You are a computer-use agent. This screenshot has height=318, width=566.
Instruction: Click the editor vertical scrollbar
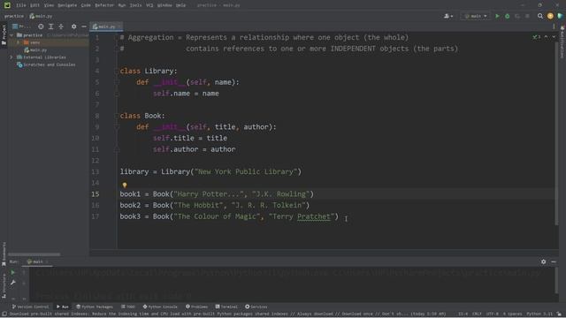click(x=556, y=133)
